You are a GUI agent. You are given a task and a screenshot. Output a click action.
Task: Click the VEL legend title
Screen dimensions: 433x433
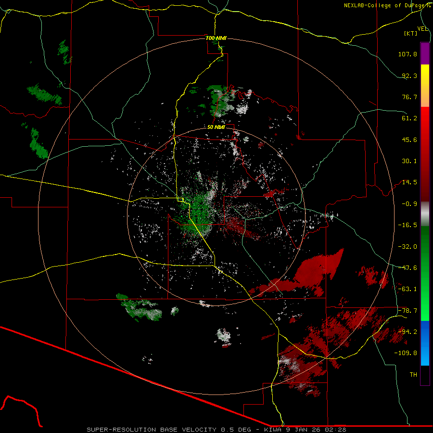(422, 28)
